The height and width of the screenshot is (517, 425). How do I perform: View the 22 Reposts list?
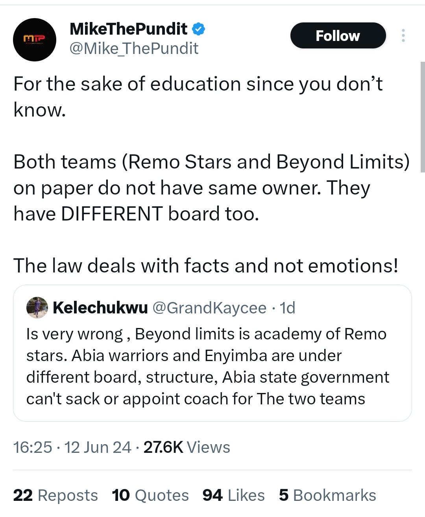click(x=55, y=495)
